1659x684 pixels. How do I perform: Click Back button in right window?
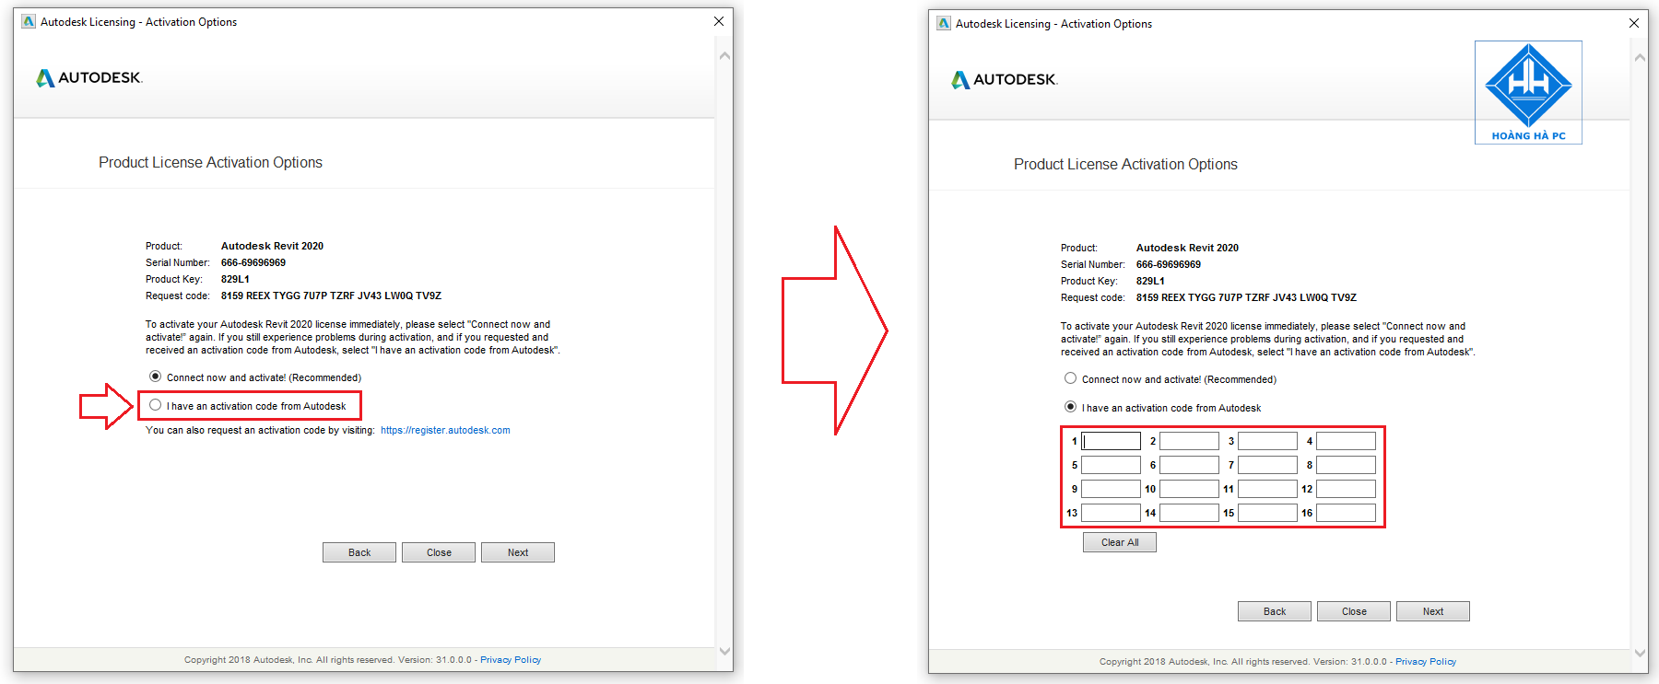[x=1275, y=611]
